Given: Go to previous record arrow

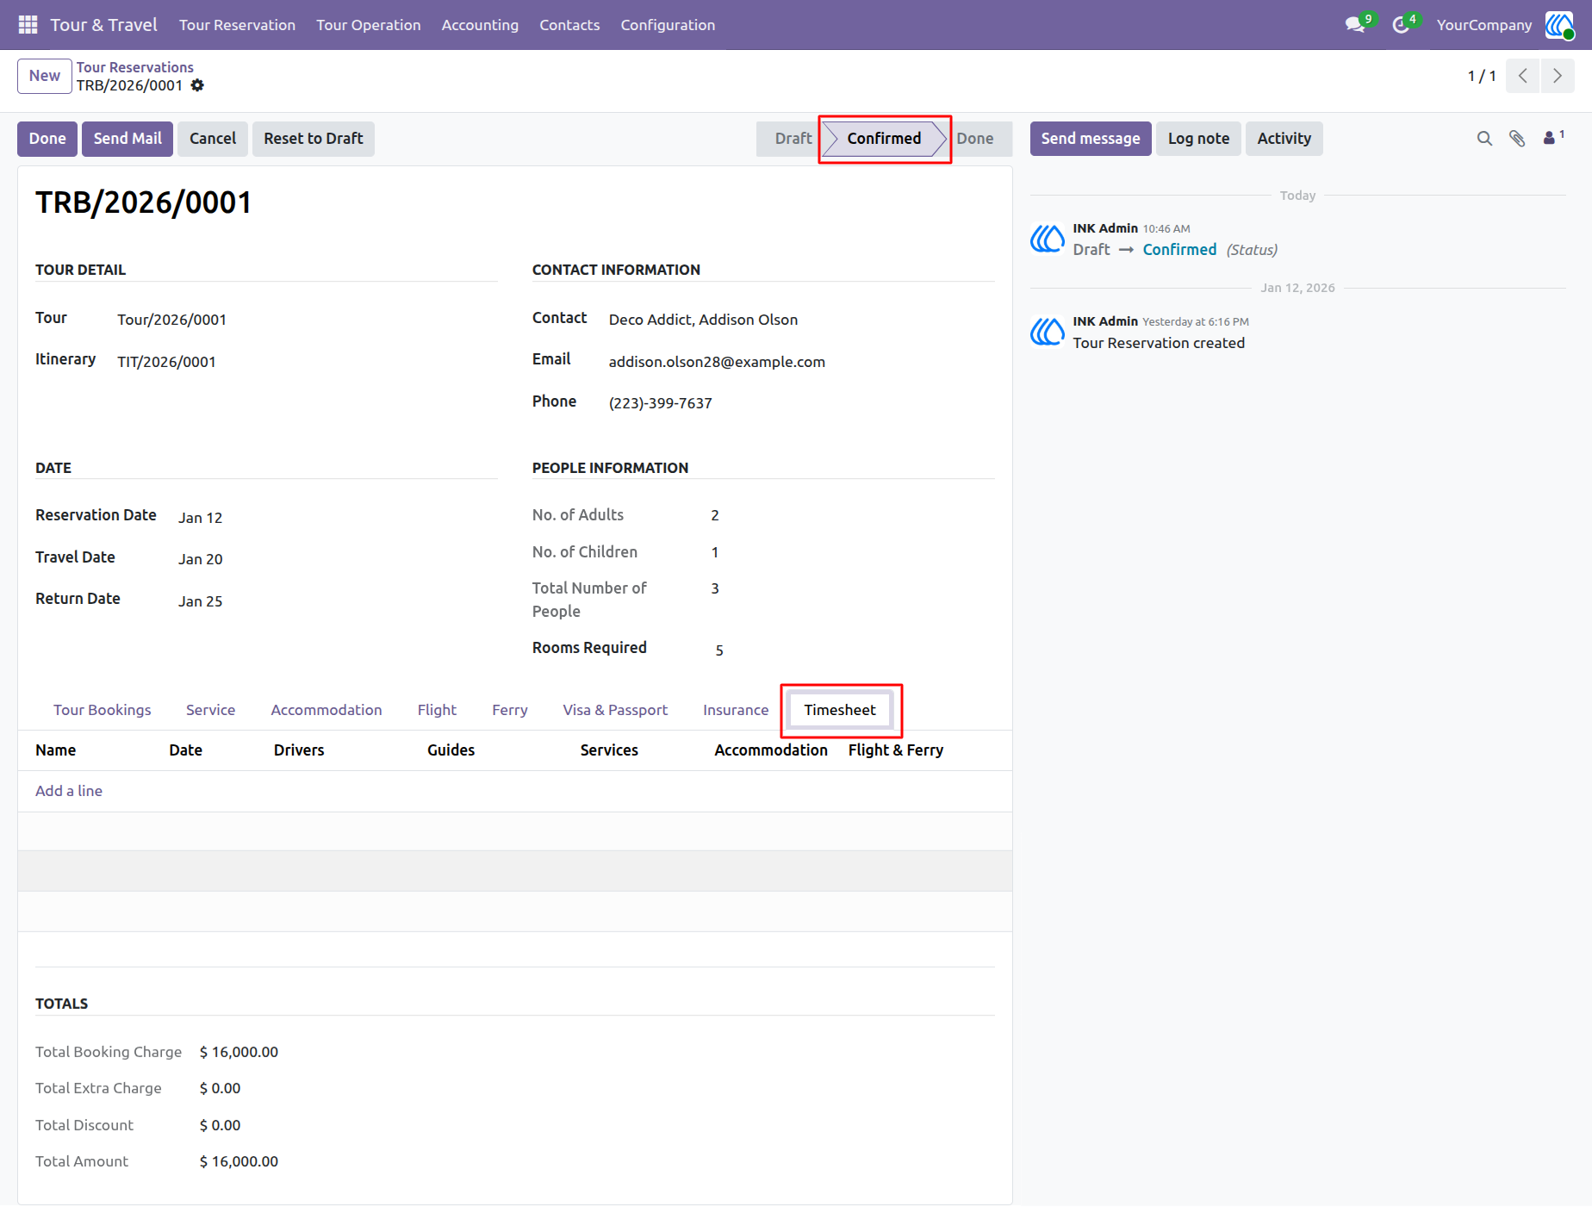Looking at the screenshot, I should coord(1523,76).
